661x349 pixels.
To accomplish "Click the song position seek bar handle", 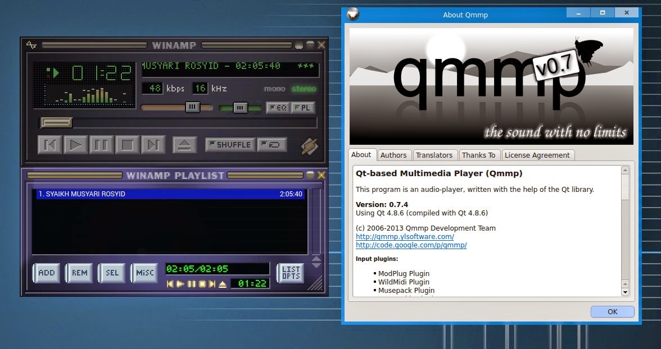I will (56, 122).
